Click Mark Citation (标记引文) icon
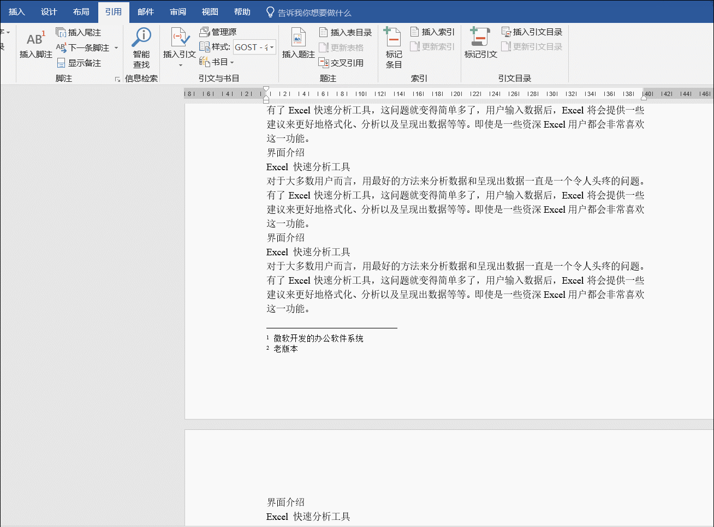Screen dimensions: 714x527 point(480,38)
